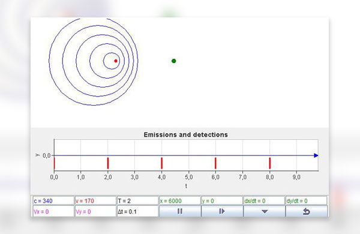Edit the Vx = 0 field
This screenshot has height=234, width=360.
pos(53,211)
